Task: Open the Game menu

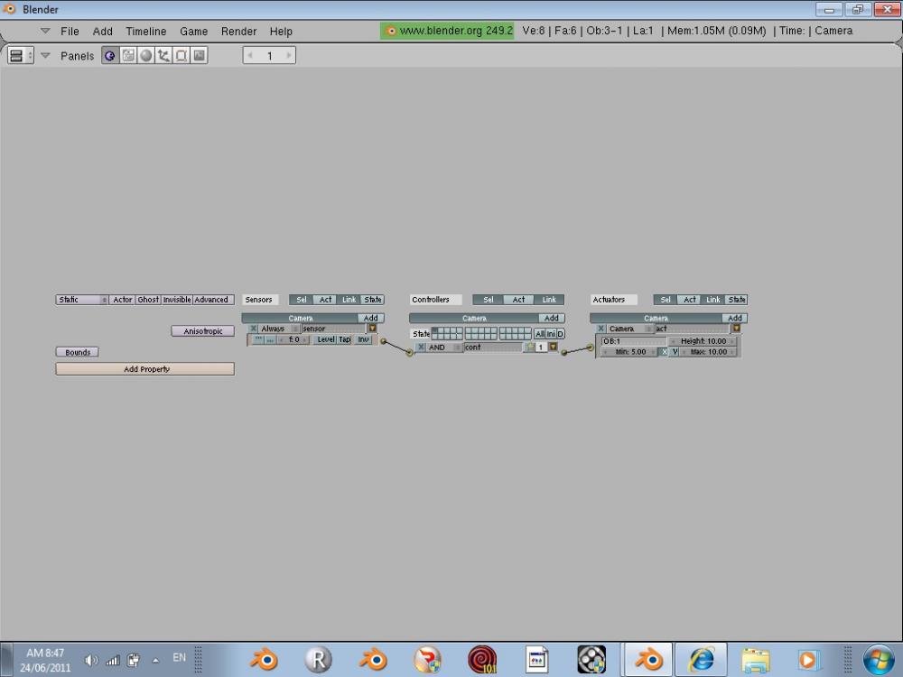Action: point(193,31)
